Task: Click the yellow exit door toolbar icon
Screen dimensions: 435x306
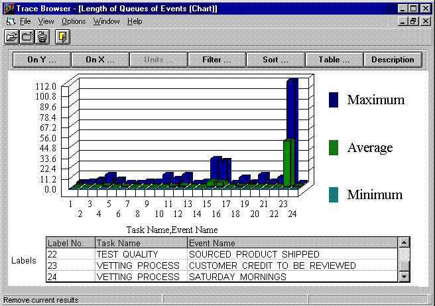Action: coord(61,37)
